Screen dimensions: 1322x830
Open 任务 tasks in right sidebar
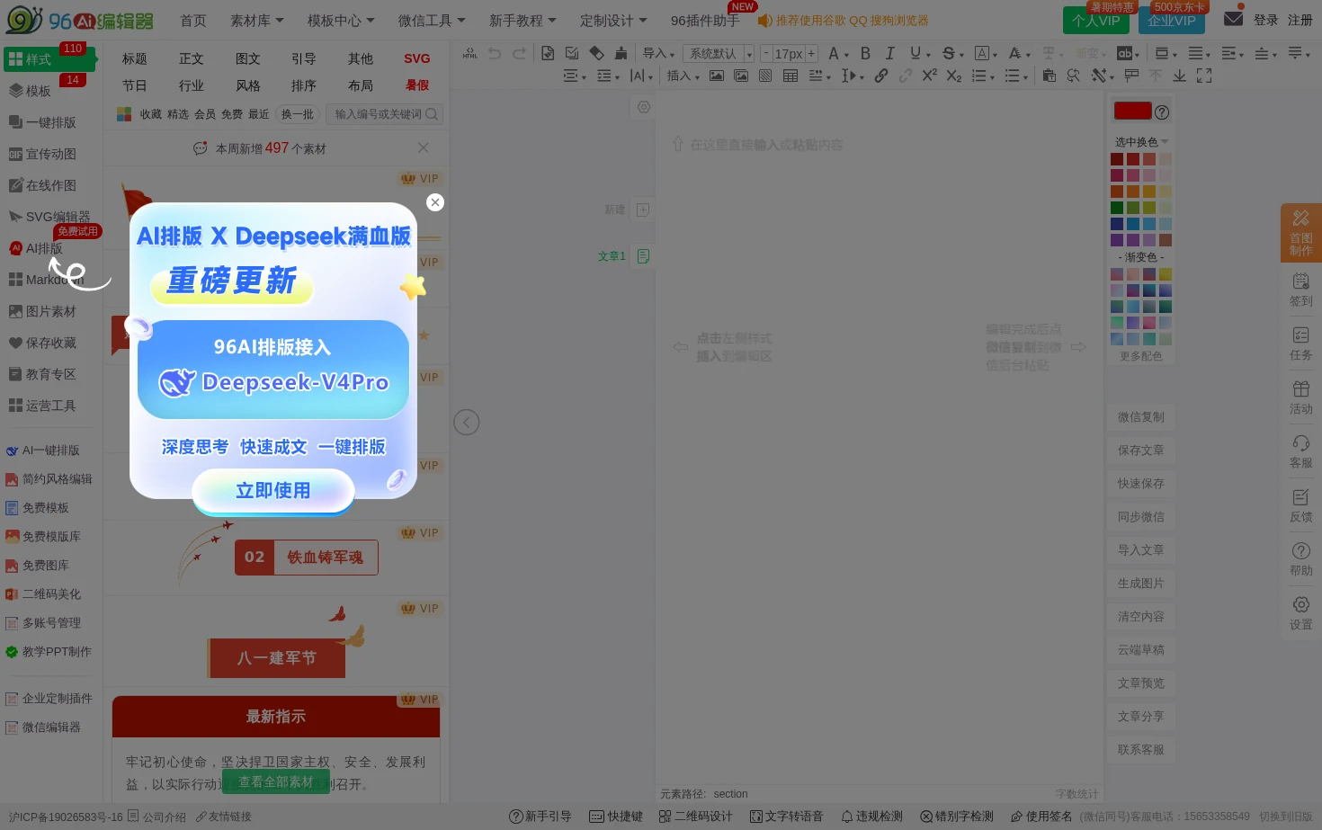[x=1301, y=344]
